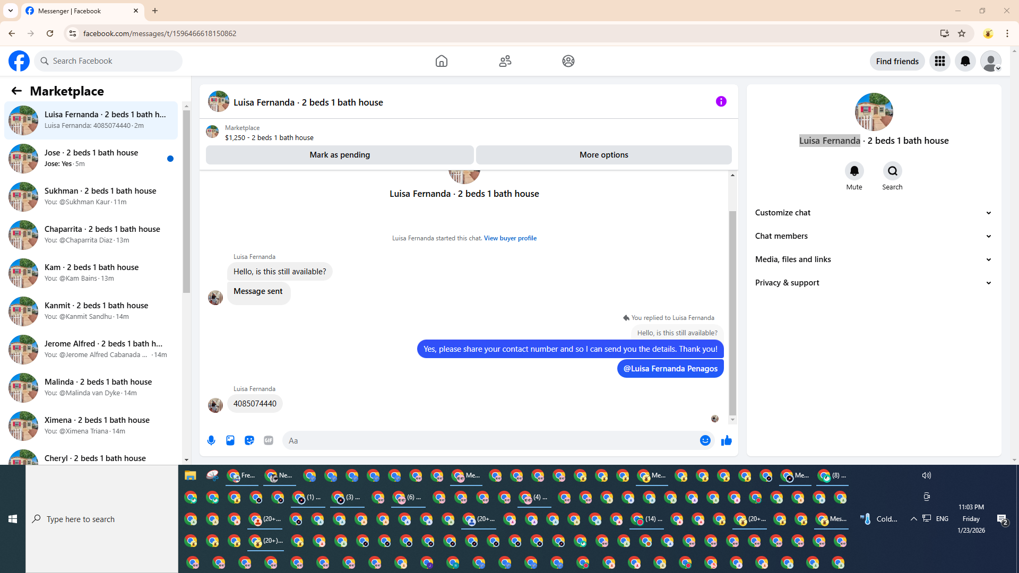Expand Customize chat section
Screen dimensions: 1019x573
pos(874,213)
